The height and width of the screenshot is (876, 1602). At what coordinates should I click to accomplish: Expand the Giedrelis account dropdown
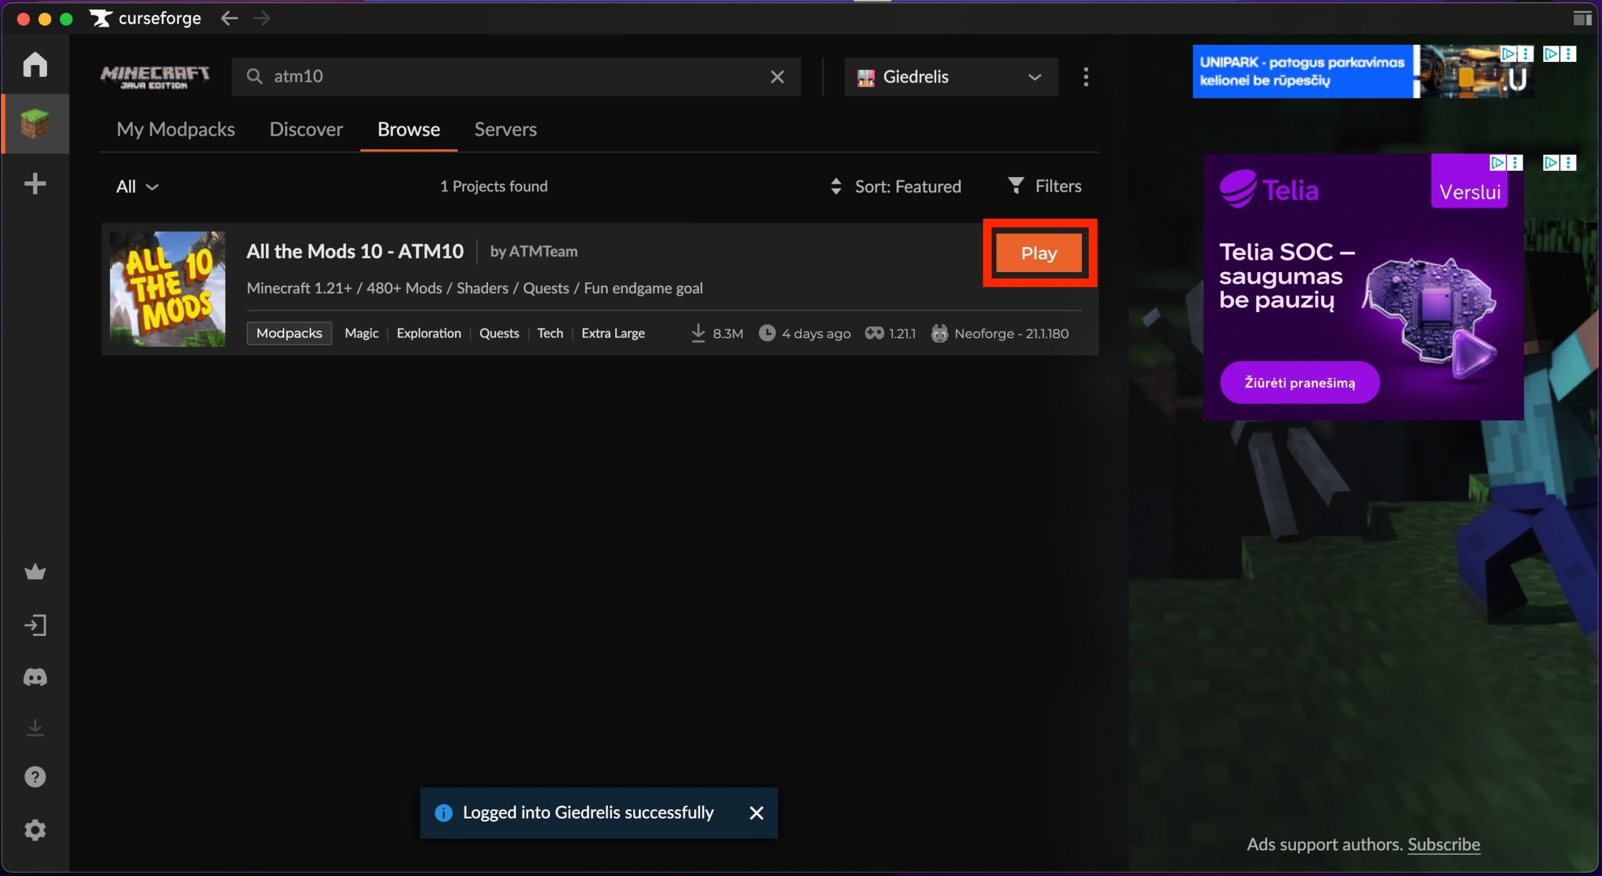coord(951,76)
